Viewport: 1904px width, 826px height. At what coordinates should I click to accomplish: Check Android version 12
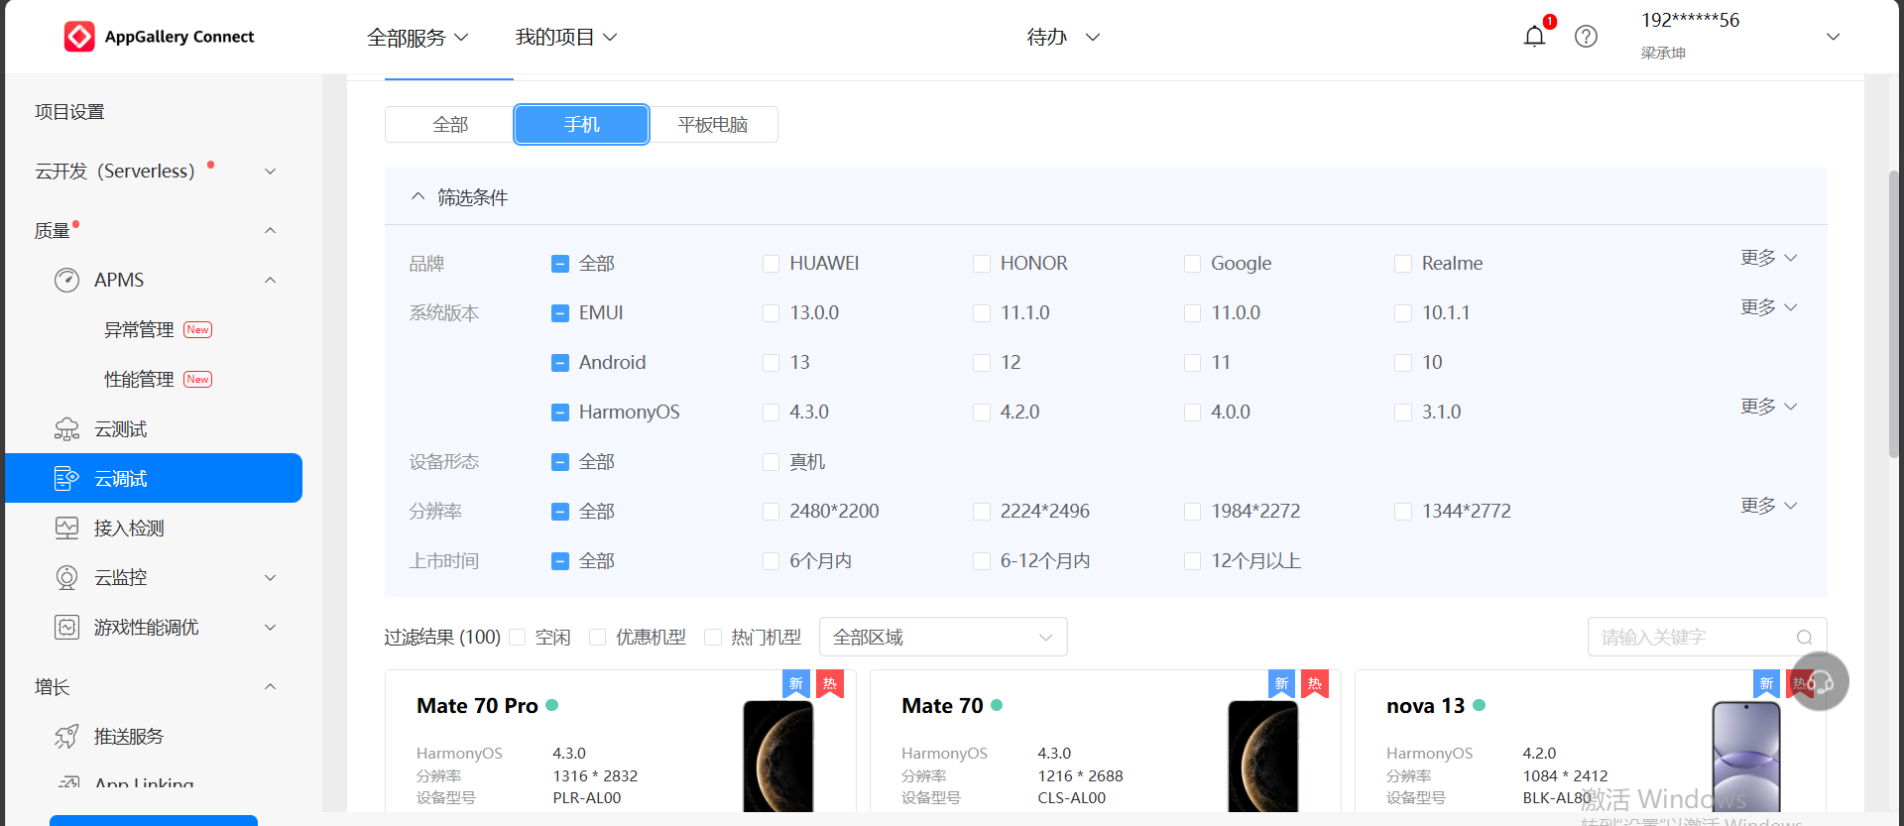click(982, 363)
